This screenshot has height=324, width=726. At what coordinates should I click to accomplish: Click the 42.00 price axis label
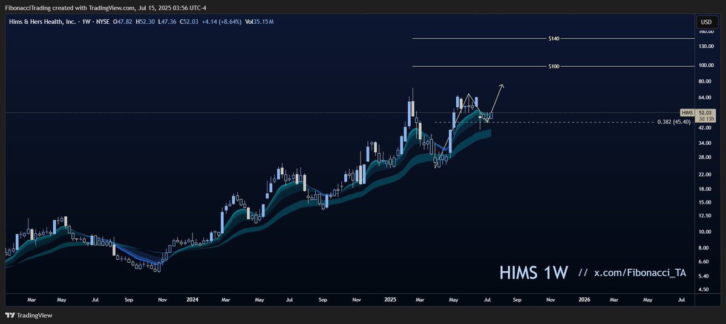[705, 128]
